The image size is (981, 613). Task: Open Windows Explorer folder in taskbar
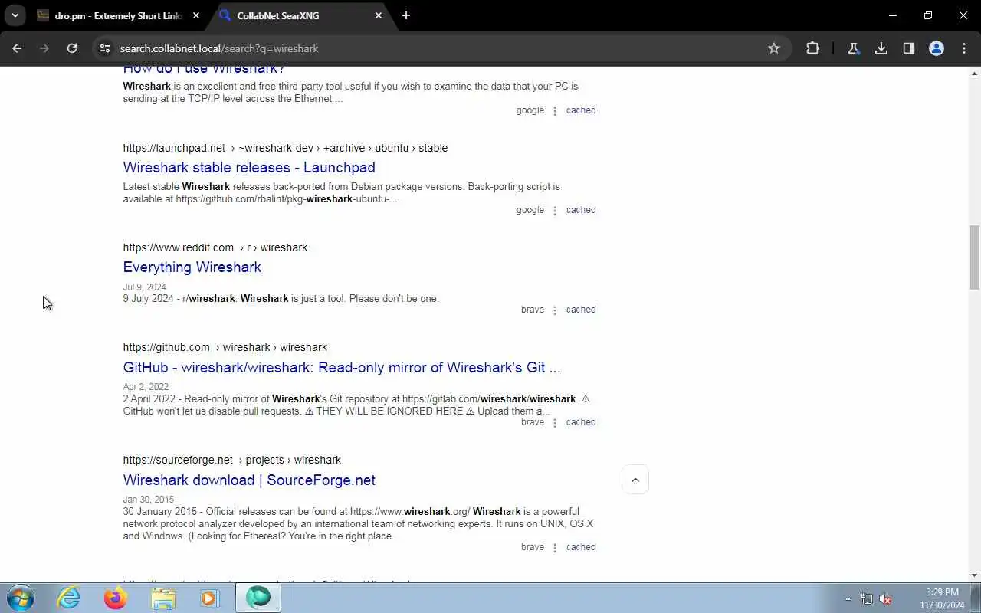tap(163, 598)
